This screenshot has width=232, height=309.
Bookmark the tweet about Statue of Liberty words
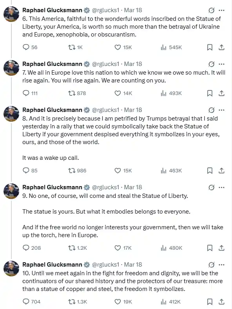[x=210, y=47]
